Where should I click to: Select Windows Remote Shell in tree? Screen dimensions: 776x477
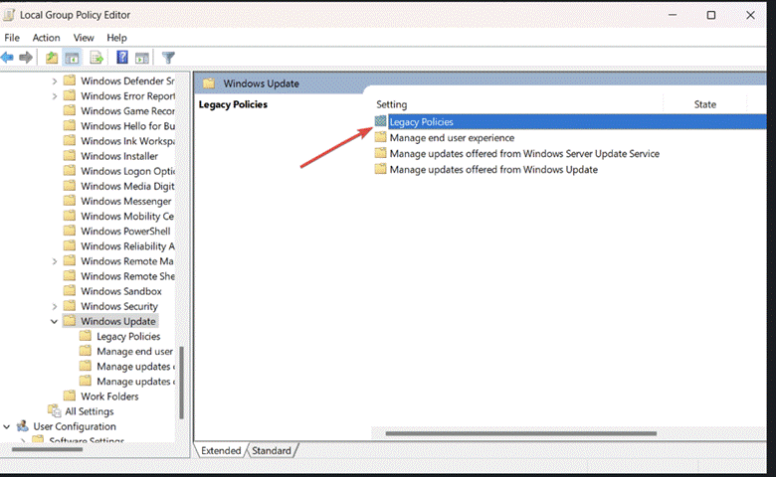[x=127, y=276]
